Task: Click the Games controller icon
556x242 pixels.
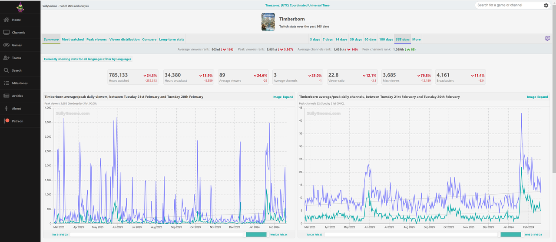Action: point(7,45)
